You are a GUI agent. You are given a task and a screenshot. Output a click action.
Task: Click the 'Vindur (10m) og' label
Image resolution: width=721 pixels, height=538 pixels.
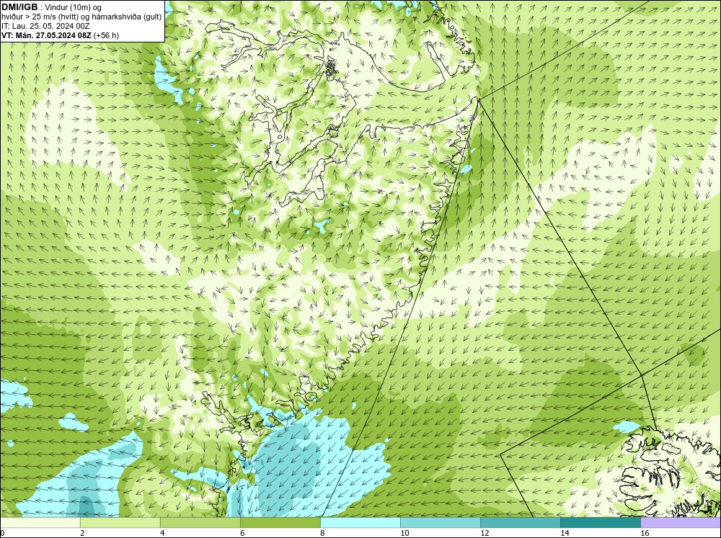74,7
